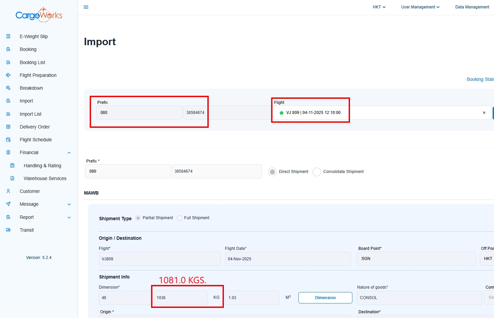Screen dimensions: 494x318
Task: Click the Flight Preparation airplane icon
Action: (8, 75)
